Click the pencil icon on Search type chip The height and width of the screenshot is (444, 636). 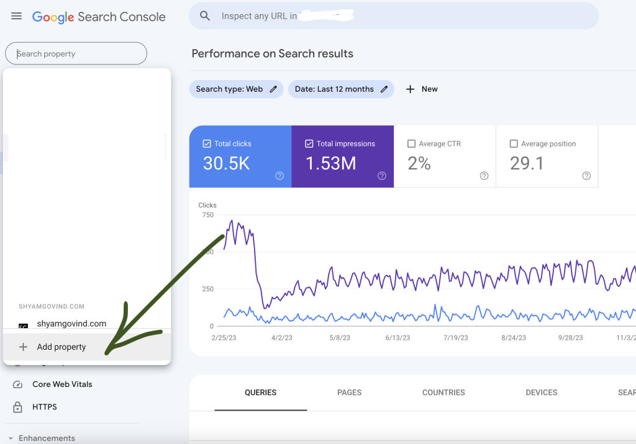coord(273,89)
